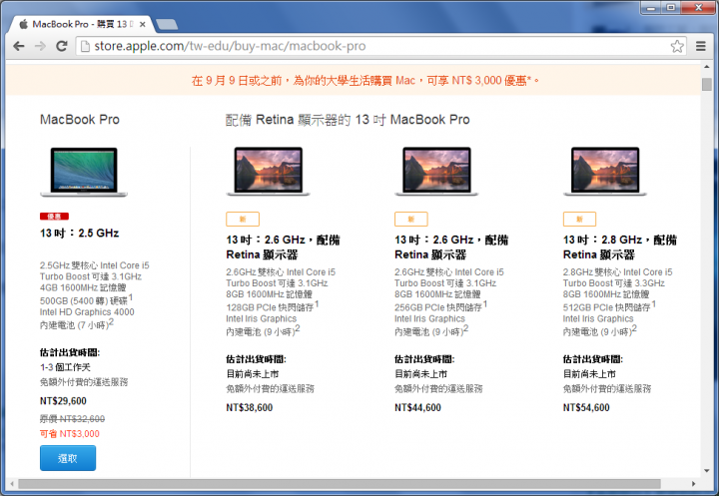Click the 新 badge above the NT$38,600 model
Image resolution: width=719 pixels, height=496 pixels.
(x=243, y=220)
